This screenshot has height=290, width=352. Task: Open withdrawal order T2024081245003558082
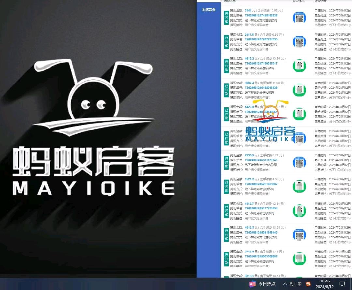(x=261, y=256)
